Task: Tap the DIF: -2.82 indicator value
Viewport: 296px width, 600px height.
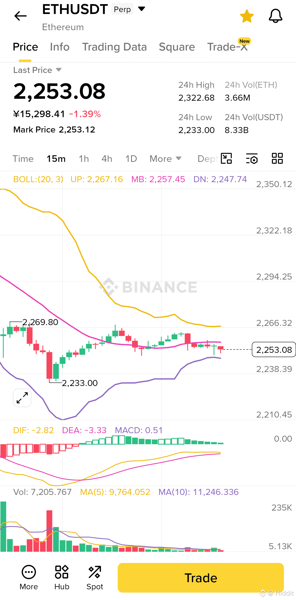Action: point(33,430)
